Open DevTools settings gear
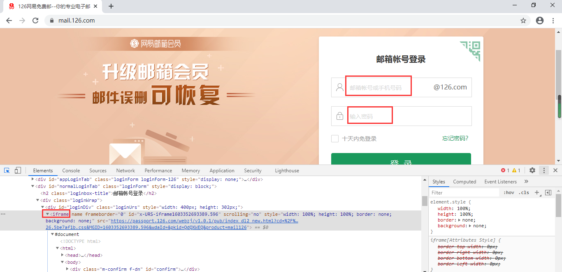Viewport: 562px width, 272px height. click(x=532, y=170)
